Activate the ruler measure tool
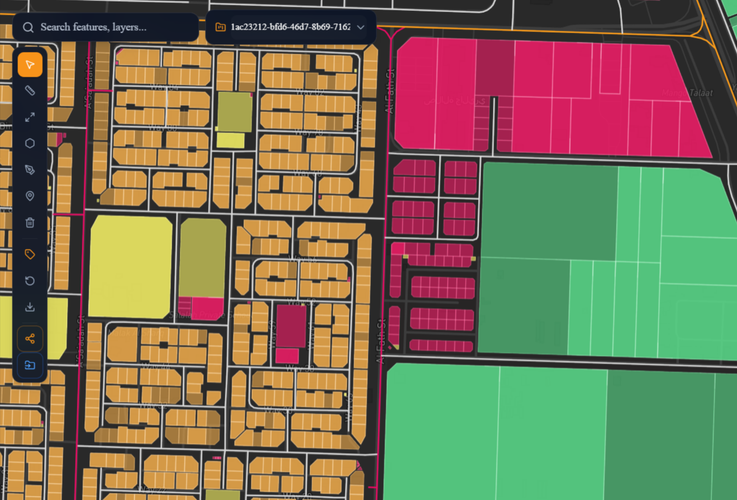The width and height of the screenshot is (737, 500). pyautogui.click(x=30, y=91)
